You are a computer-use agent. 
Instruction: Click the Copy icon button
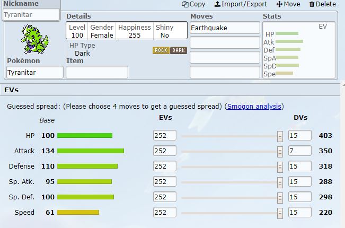[193, 4]
